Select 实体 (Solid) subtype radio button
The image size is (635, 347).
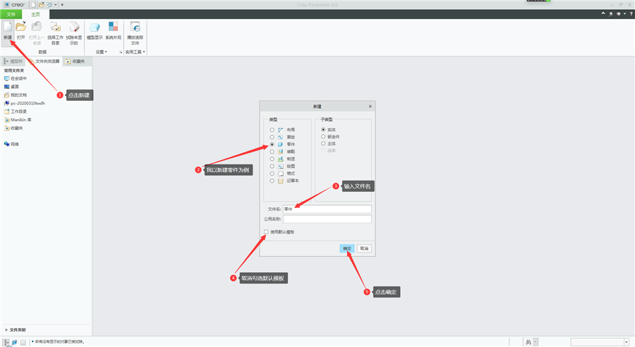click(x=323, y=130)
